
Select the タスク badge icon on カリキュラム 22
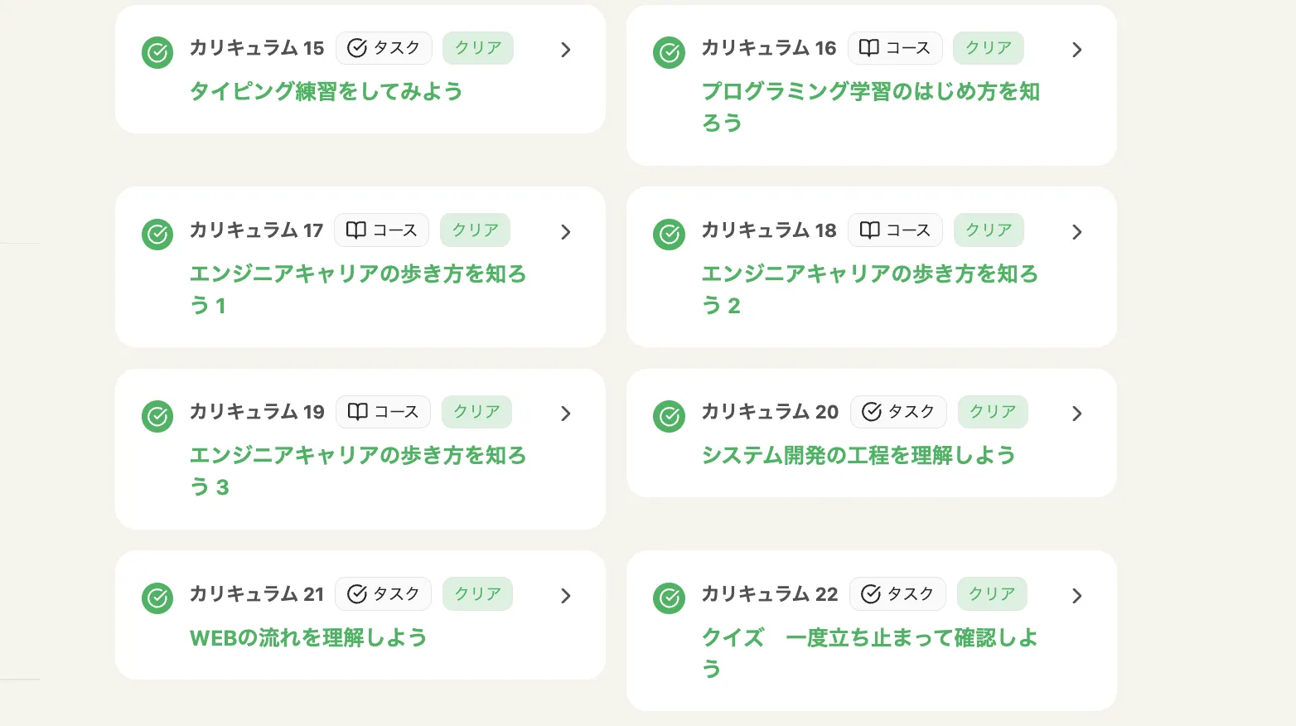[871, 593]
